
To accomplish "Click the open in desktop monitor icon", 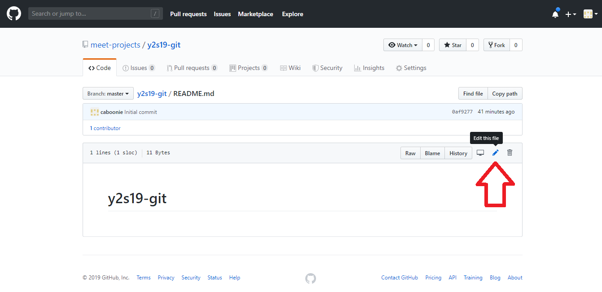I will (x=480, y=153).
